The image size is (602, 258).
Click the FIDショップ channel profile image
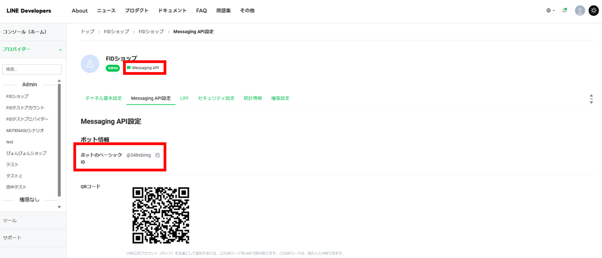pos(90,64)
